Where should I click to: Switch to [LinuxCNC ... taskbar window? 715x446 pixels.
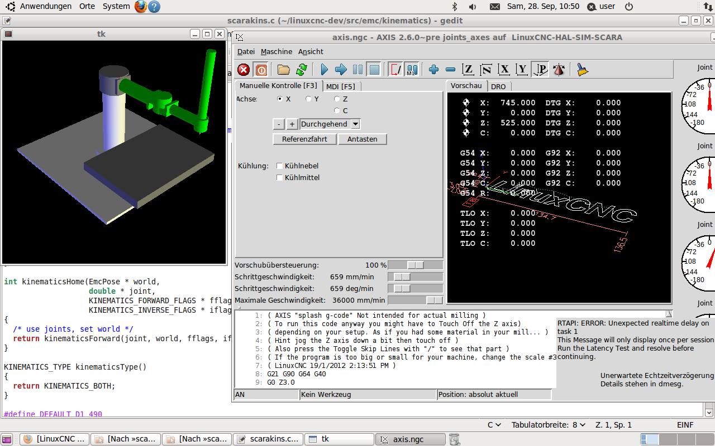[54, 439]
